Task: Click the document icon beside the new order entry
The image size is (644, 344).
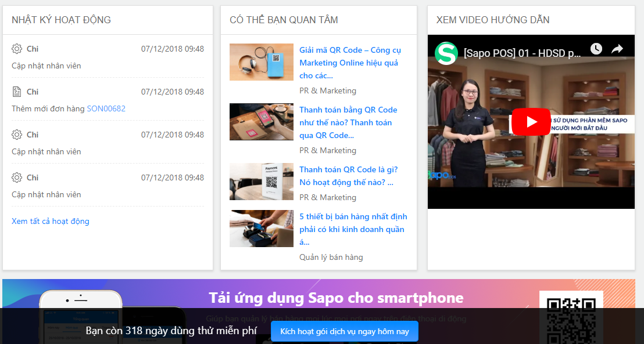Action: point(17,92)
